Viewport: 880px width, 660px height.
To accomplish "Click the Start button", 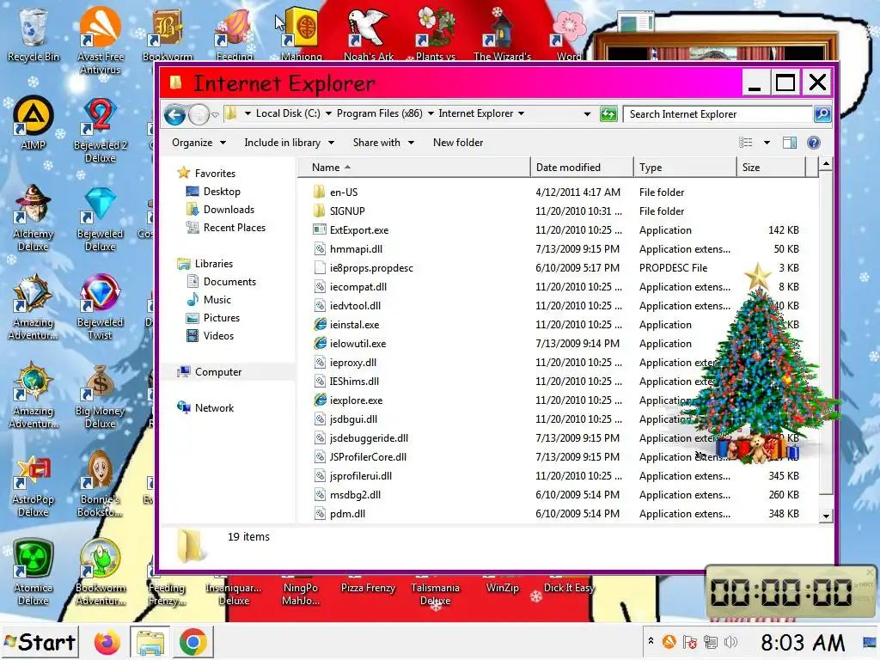I will tap(40, 642).
